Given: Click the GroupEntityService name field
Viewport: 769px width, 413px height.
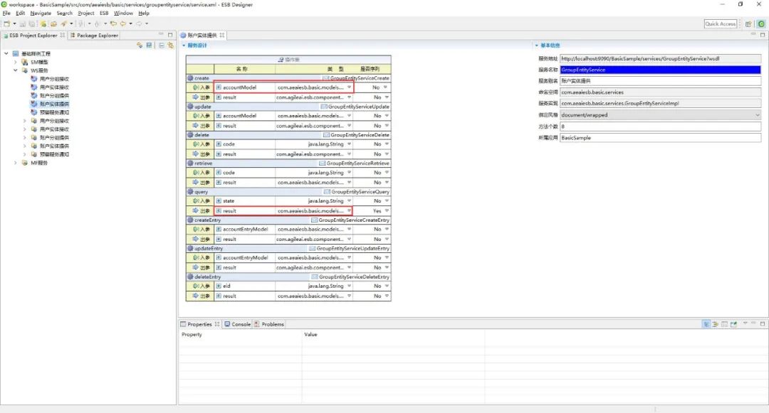Looking at the screenshot, I should point(661,70).
